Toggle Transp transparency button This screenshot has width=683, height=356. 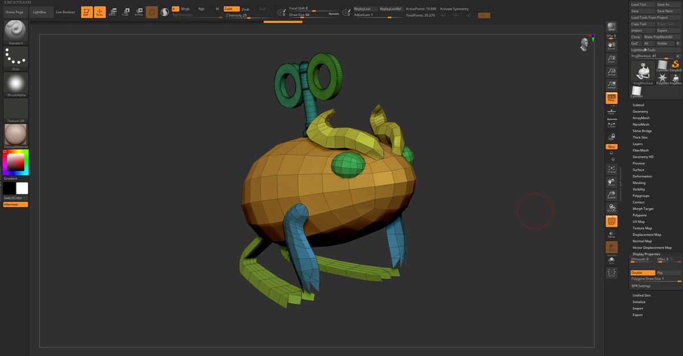(611, 234)
